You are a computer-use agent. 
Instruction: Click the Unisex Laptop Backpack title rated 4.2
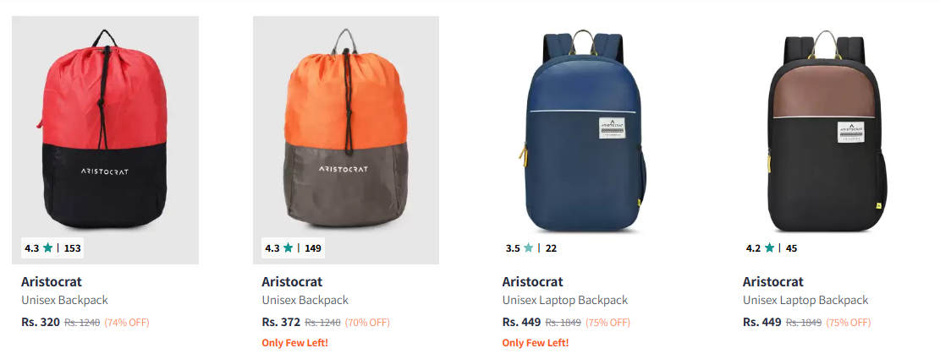click(805, 300)
